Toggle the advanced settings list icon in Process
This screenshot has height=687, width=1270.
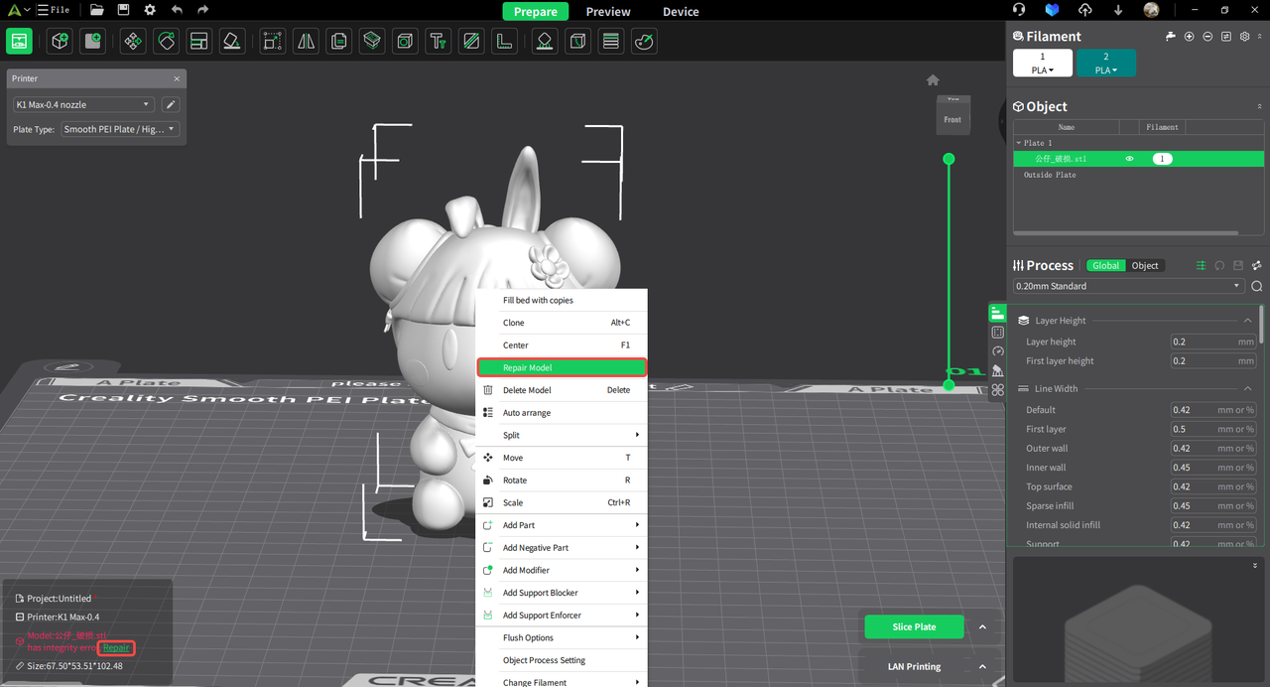(x=1201, y=266)
